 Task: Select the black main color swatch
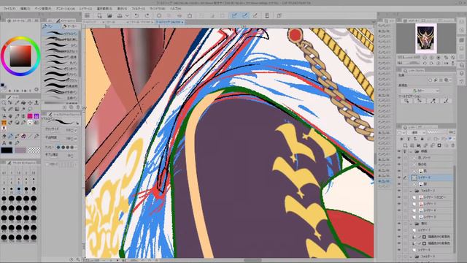[7, 150]
